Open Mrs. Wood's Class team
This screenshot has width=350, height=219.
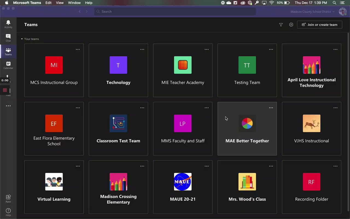(x=247, y=187)
